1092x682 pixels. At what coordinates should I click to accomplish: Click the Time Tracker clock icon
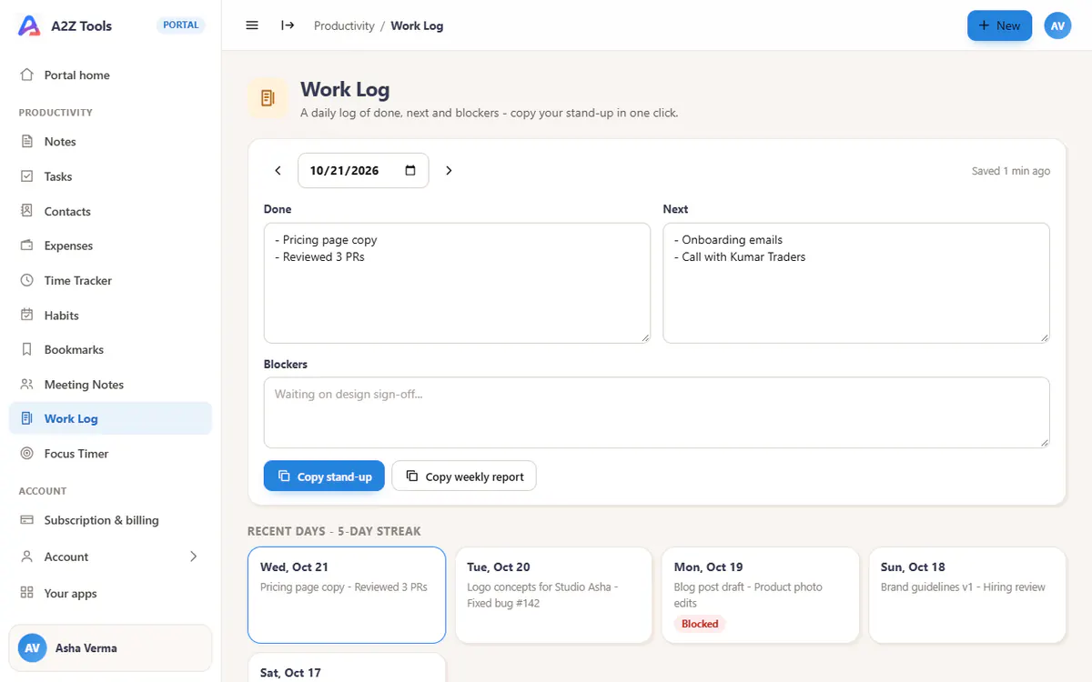point(27,280)
